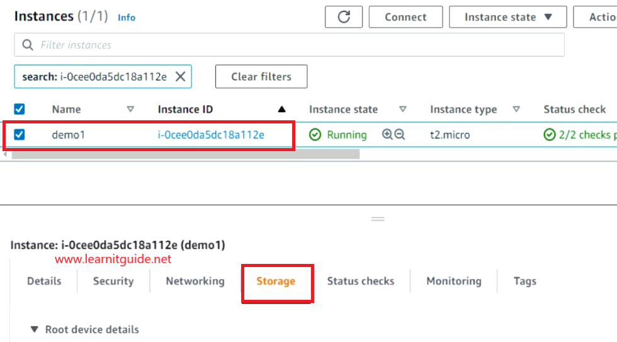617x342 pixels.
Task: Click the Running state text
Action: [347, 135]
